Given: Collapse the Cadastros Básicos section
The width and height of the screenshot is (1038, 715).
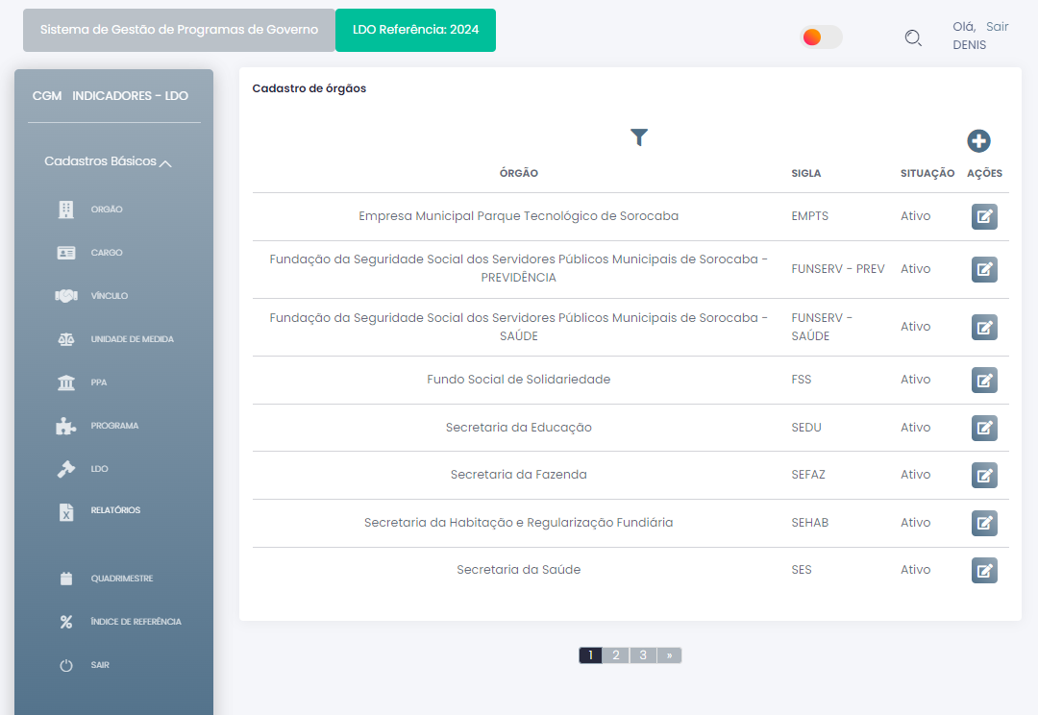Looking at the screenshot, I should [108, 161].
